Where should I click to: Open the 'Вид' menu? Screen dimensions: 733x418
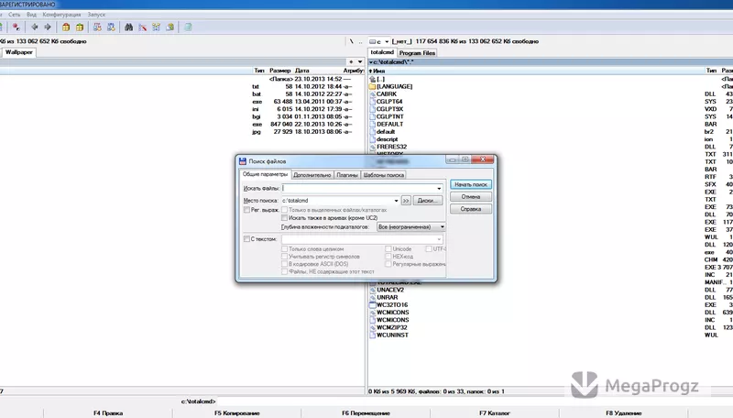coord(31,15)
